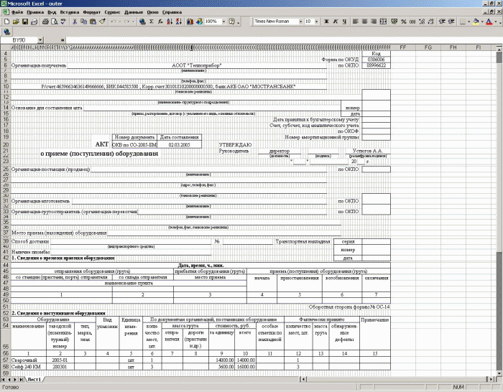503x392 pixels.
Task: Toggle underline formatting (Ч button)
Action: coord(344,22)
